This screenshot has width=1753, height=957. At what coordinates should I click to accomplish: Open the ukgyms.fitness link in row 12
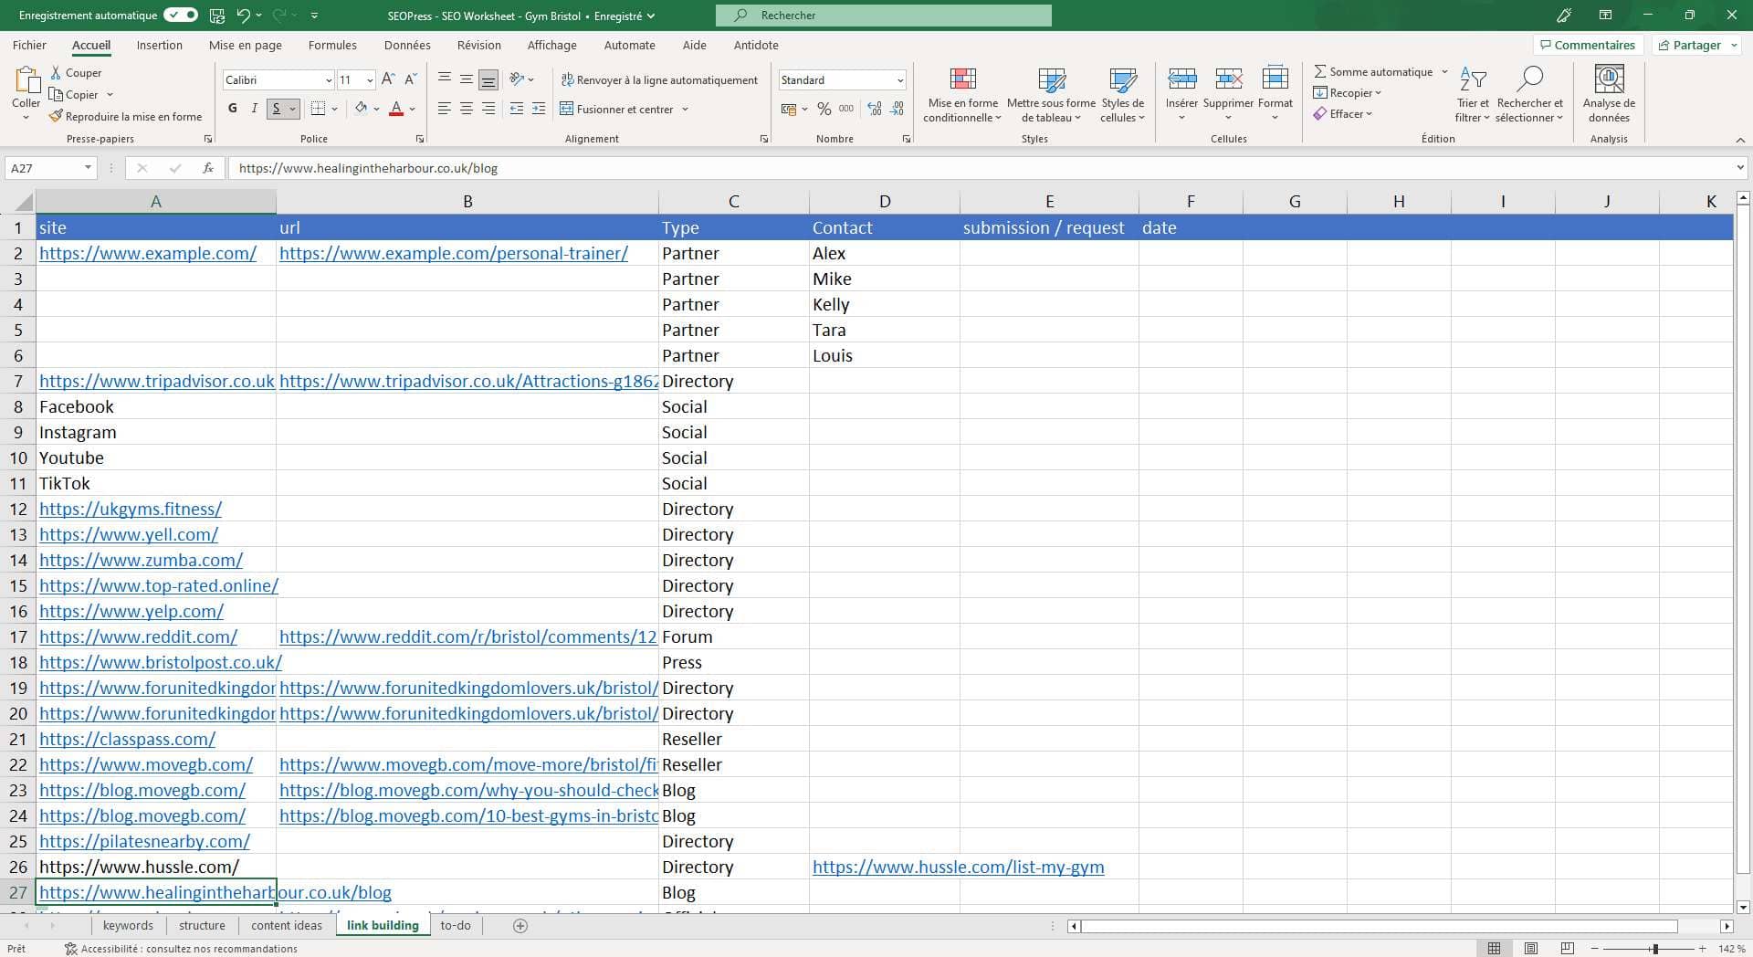click(131, 509)
